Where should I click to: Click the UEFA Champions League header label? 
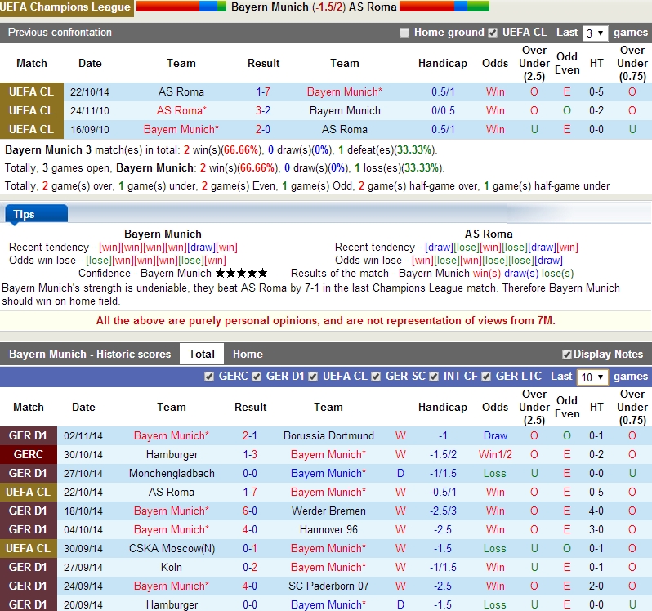(x=65, y=7)
